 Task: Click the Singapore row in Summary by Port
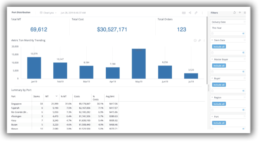point(65,104)
